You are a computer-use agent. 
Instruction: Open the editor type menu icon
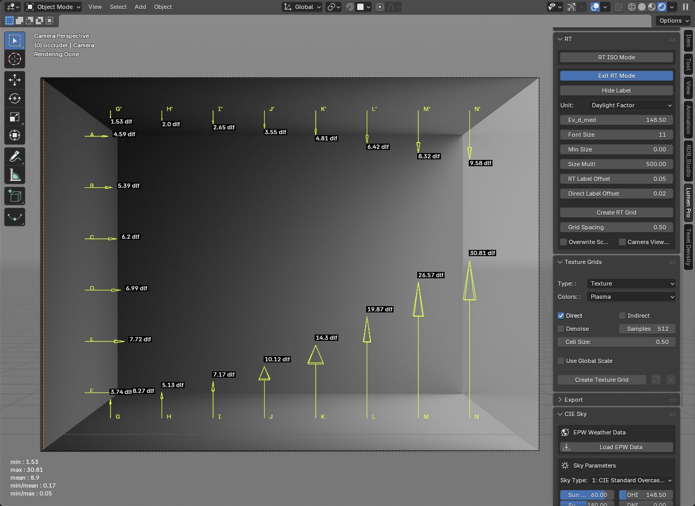tap(13, 7)
